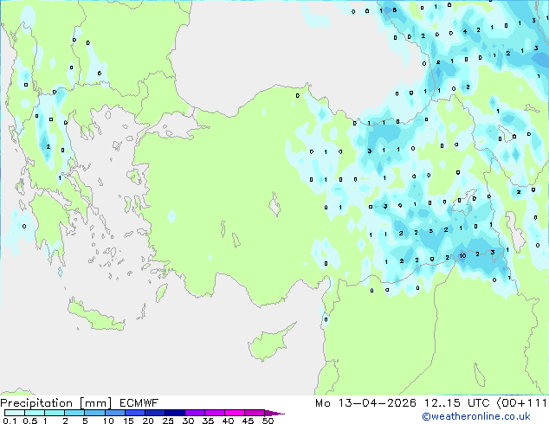Click the 0.1–0.5 mm legend swatch

15,413
